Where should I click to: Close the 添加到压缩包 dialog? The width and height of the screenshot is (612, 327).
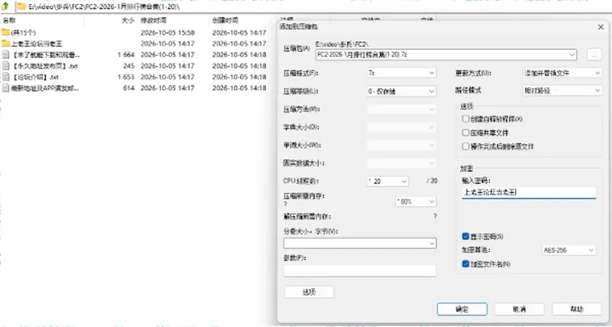601,27
